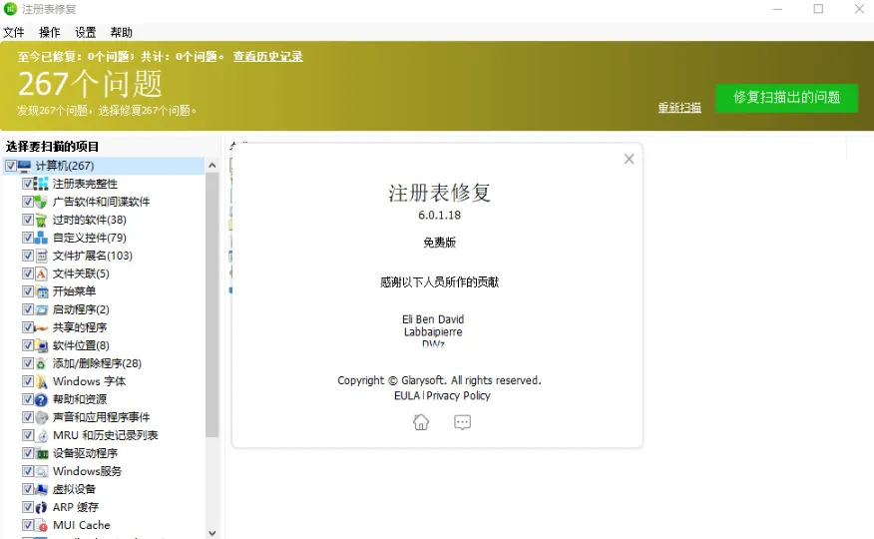Screen dimensions: 874x539
Task: Toggle the MUI Cache checkbox
Action: (27, 525)
